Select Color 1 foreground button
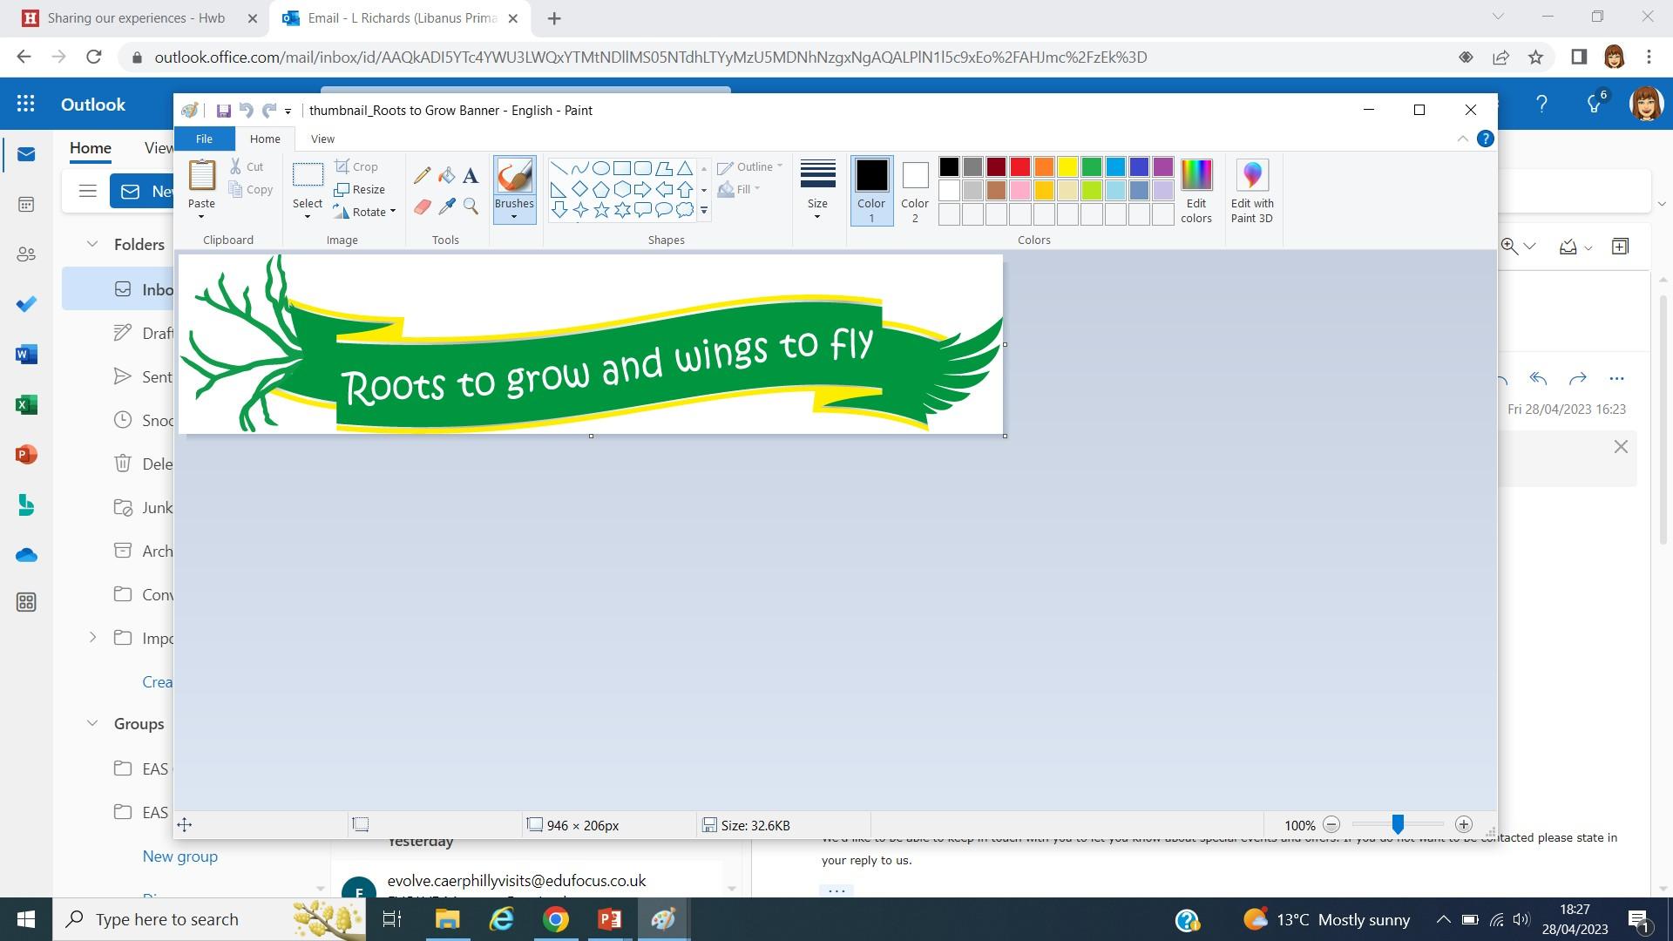This screenshot has height=941, width=1673. coord(871,191)
